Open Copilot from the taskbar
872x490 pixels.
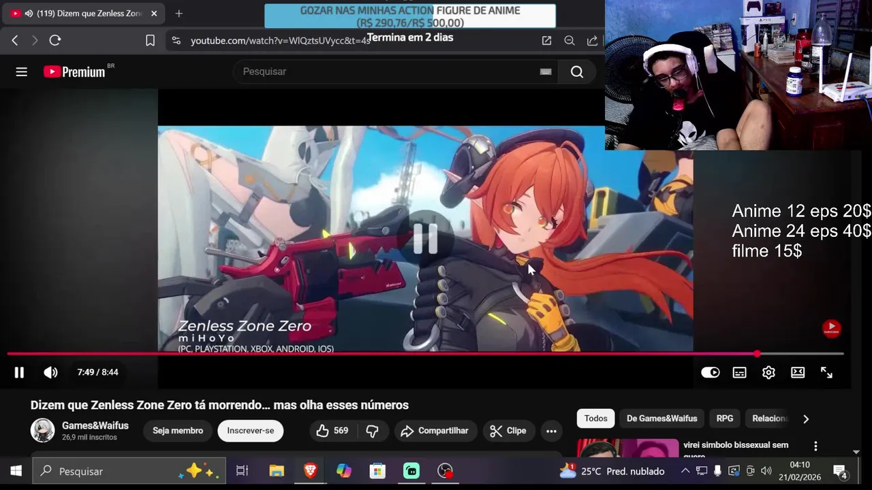tap(344, 471)
